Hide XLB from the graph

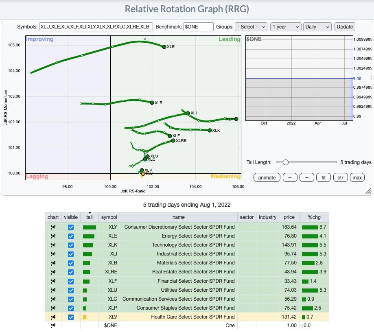coord(71,263)
